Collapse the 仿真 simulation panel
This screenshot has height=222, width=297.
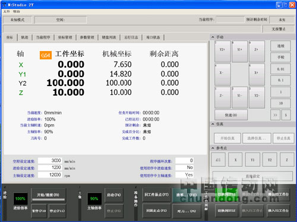(213, 124)
